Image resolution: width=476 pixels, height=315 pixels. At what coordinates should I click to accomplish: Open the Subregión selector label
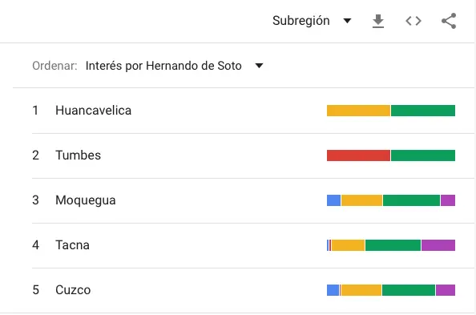point(301,21)
